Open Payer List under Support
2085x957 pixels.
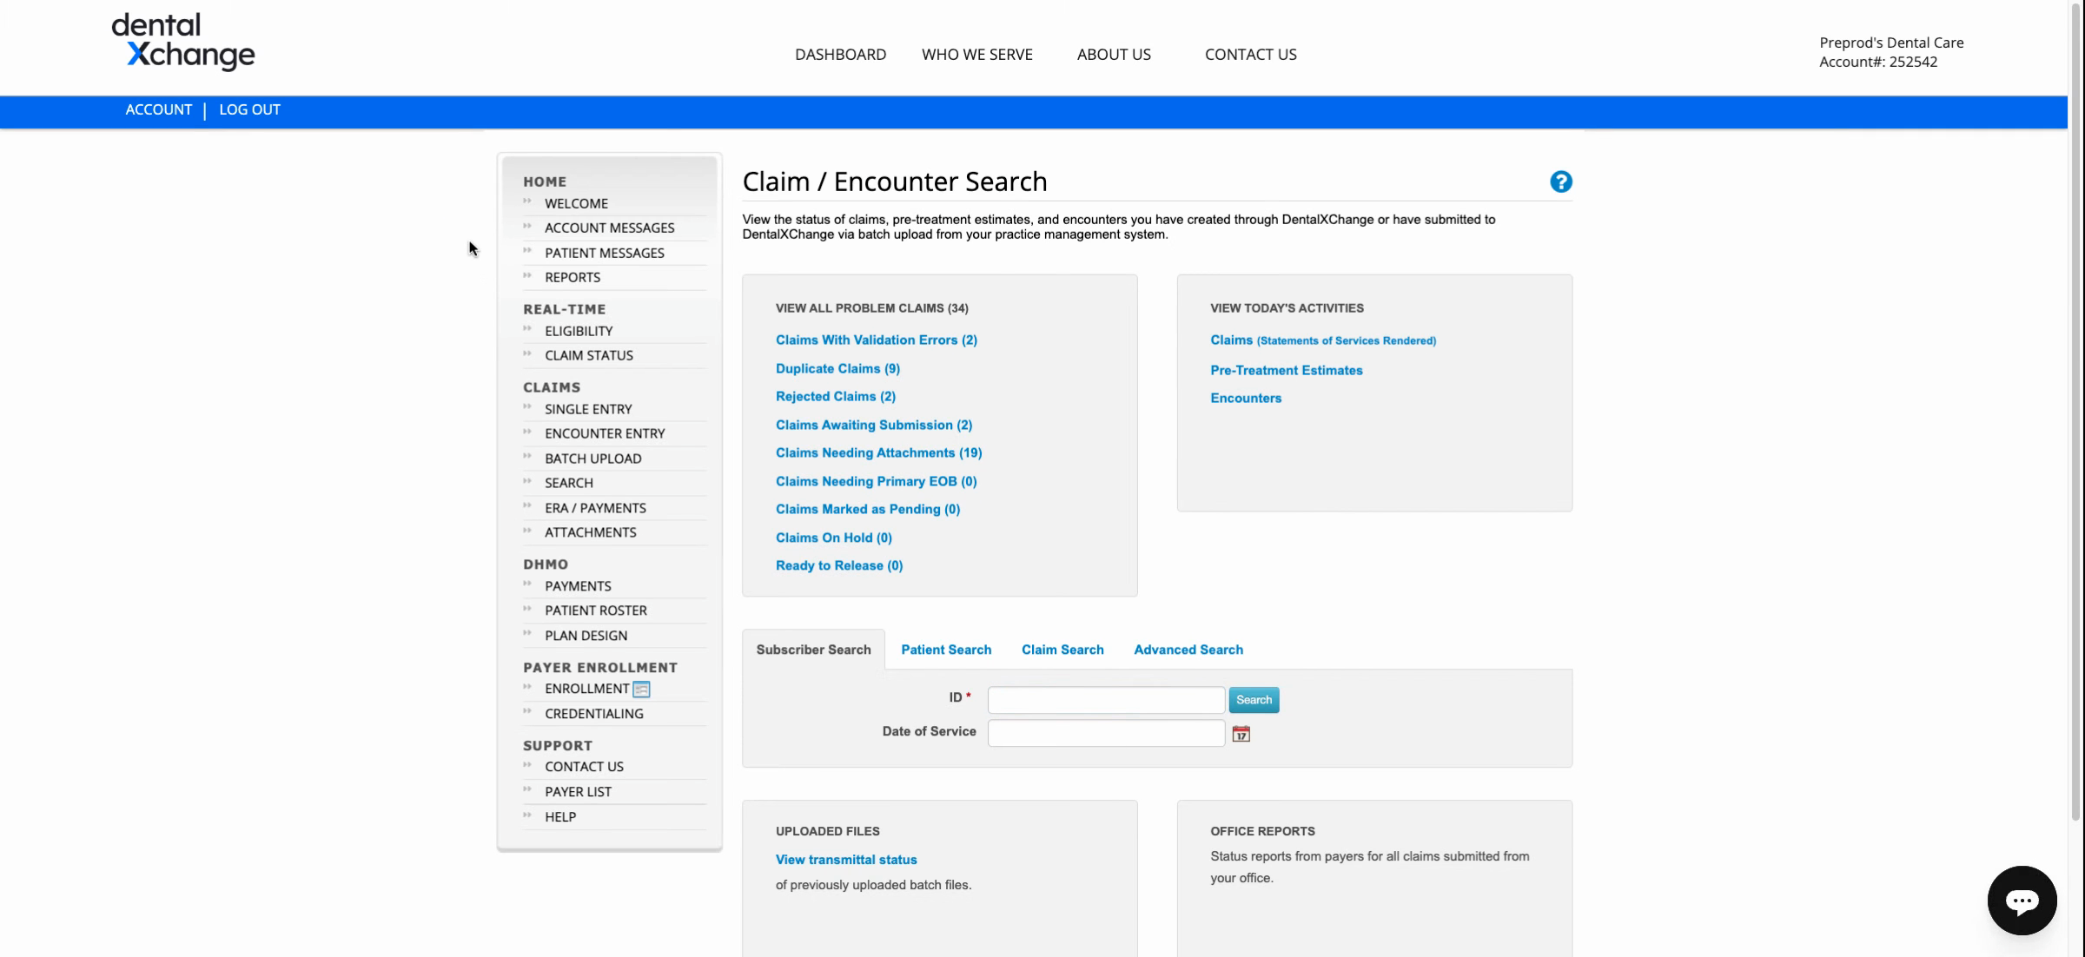[x=578, y=792]
